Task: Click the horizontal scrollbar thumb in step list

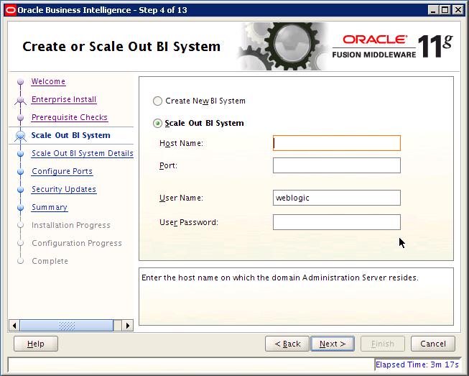Action: tap(67, 326)
